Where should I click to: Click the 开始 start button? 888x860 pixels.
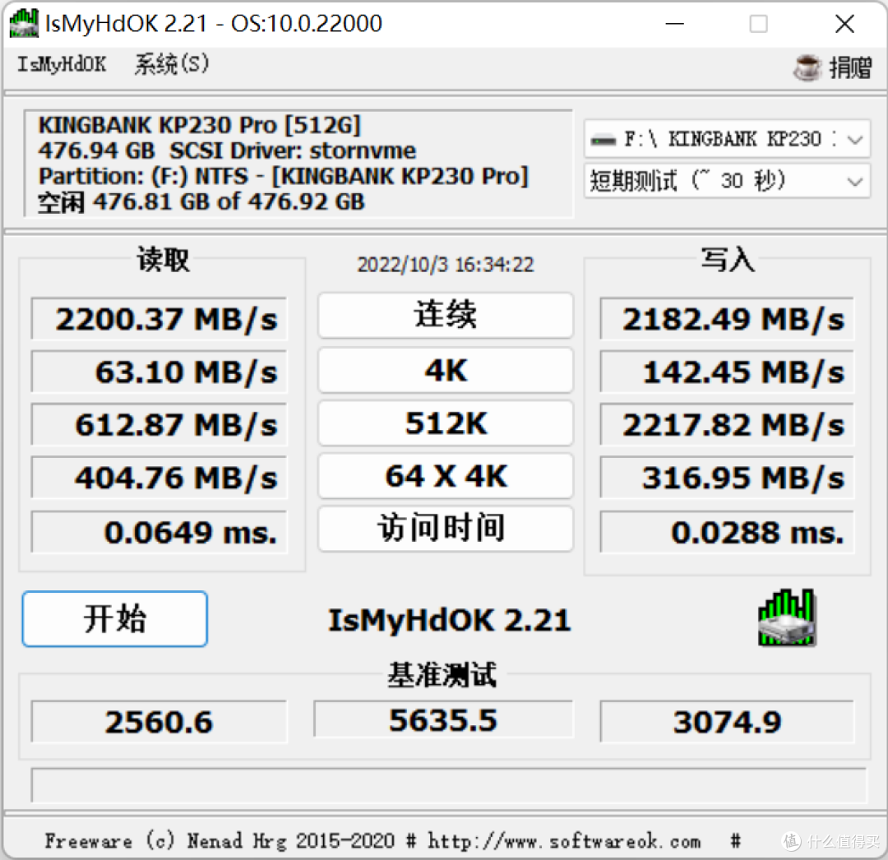[x=115, y=619]
